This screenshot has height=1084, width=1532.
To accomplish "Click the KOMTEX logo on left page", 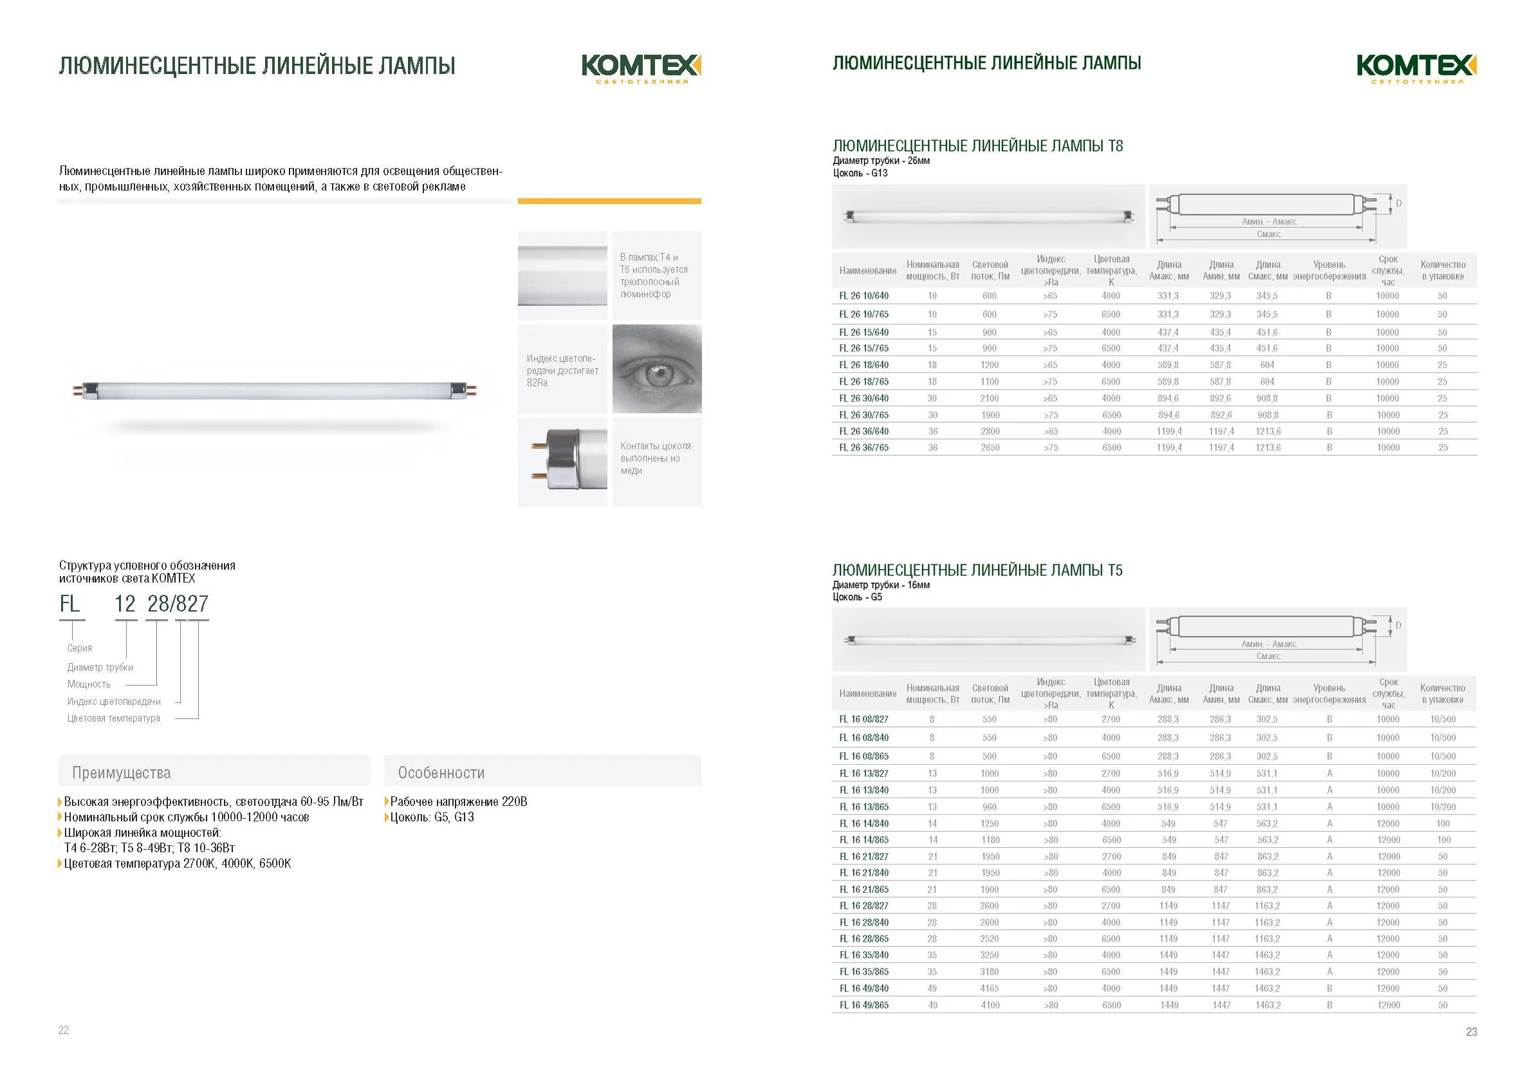I will tap(641, 68).
